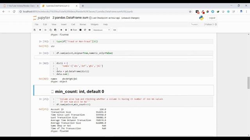Click output row Transaction Size
The height and width of the screenshot is (140, 250).
pyautogui.click(x=78, y=112)
